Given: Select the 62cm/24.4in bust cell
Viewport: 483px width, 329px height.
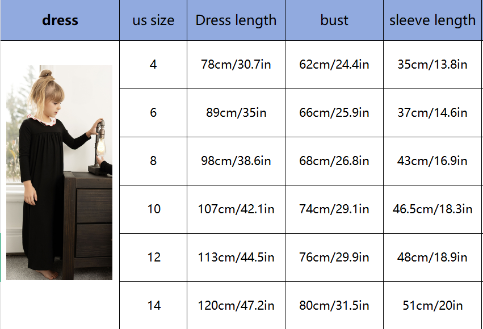Looking at the screenshot, I should (x=334, y=65).
